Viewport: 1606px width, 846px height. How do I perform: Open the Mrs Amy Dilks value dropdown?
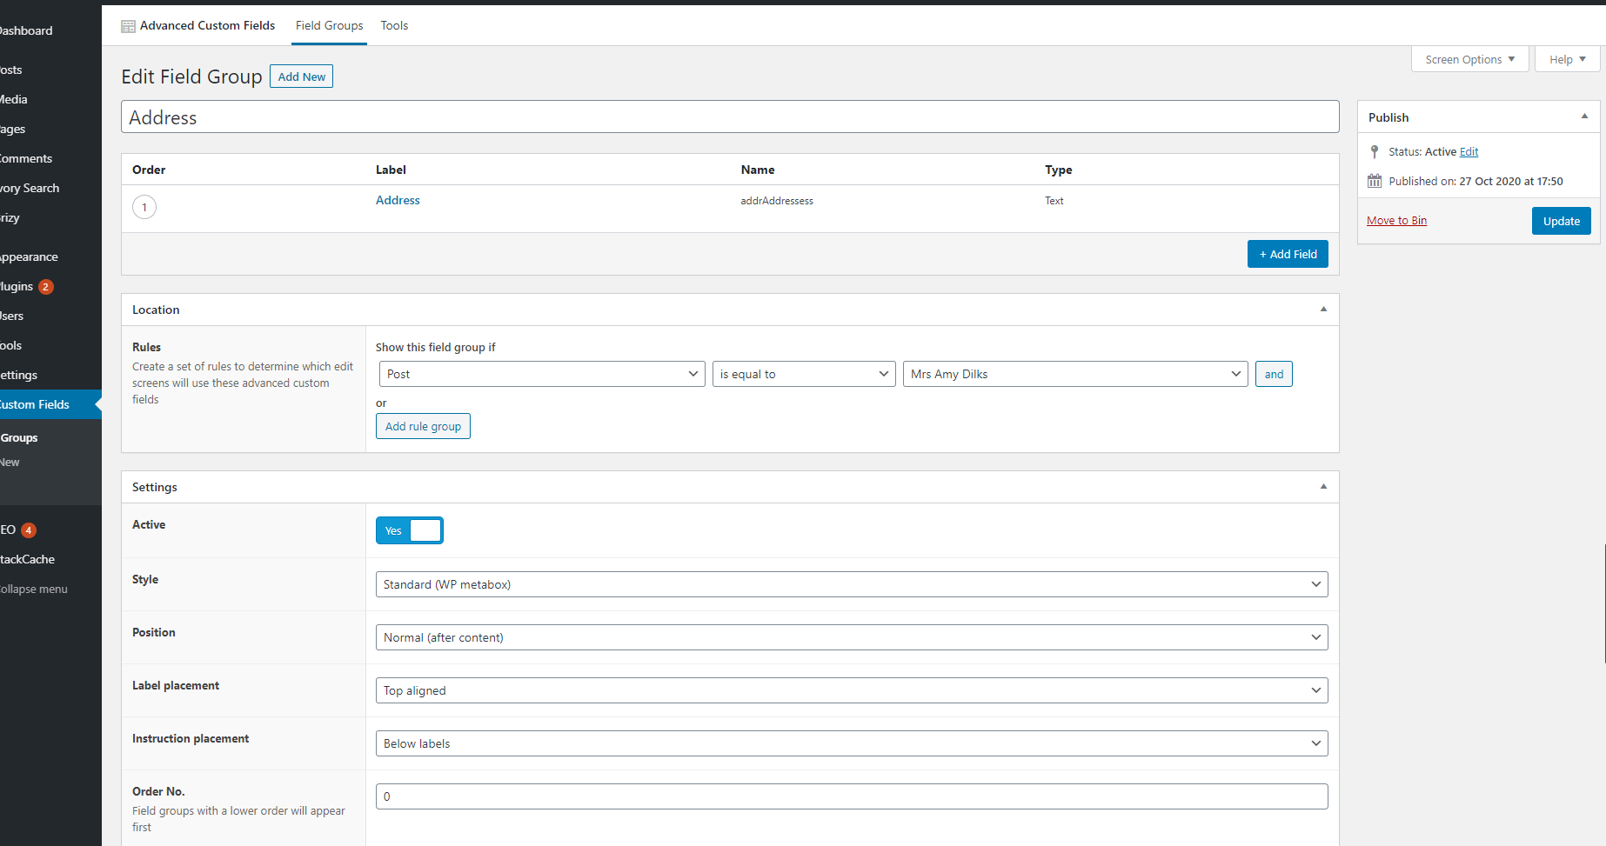point(1075,374)
